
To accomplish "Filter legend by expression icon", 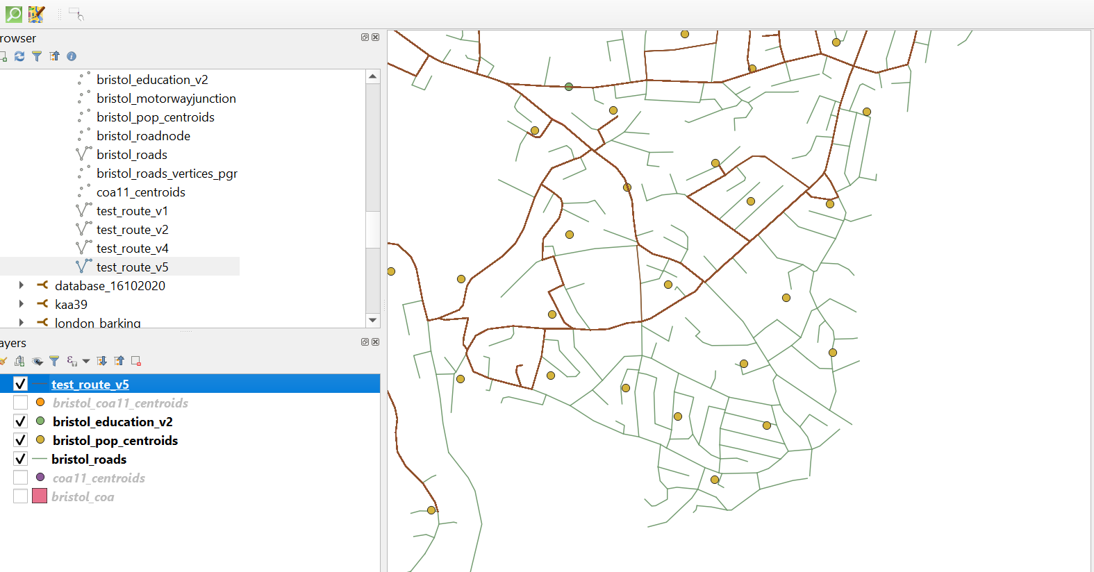I will [x=72, y=361].
